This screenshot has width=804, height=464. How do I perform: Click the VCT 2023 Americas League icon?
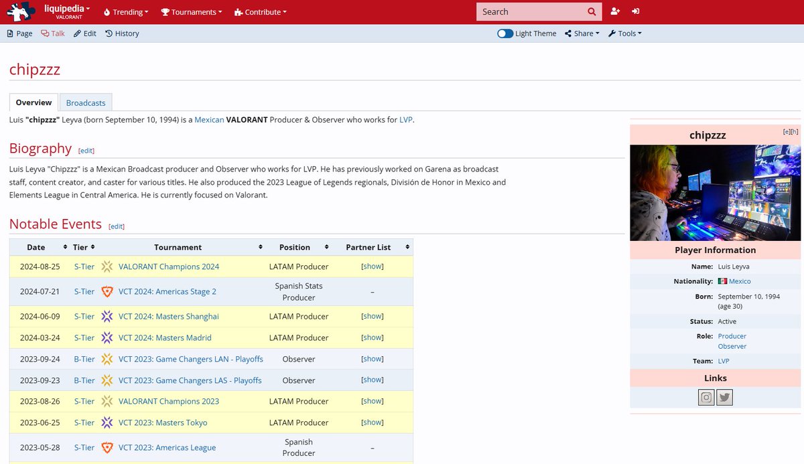coord(107,447)
